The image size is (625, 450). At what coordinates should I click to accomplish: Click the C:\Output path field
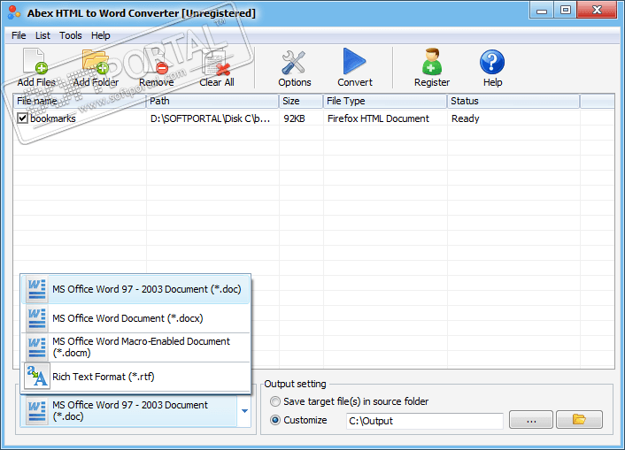click(425, 421)
